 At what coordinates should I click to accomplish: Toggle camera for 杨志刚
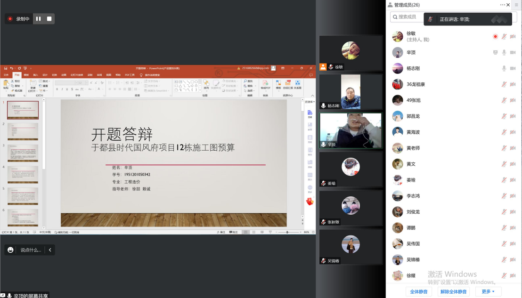click(513, 68)
